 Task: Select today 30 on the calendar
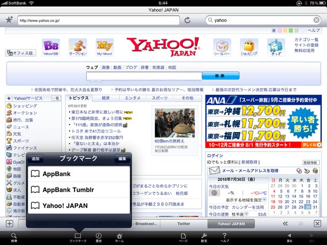(x=308, y=207)
